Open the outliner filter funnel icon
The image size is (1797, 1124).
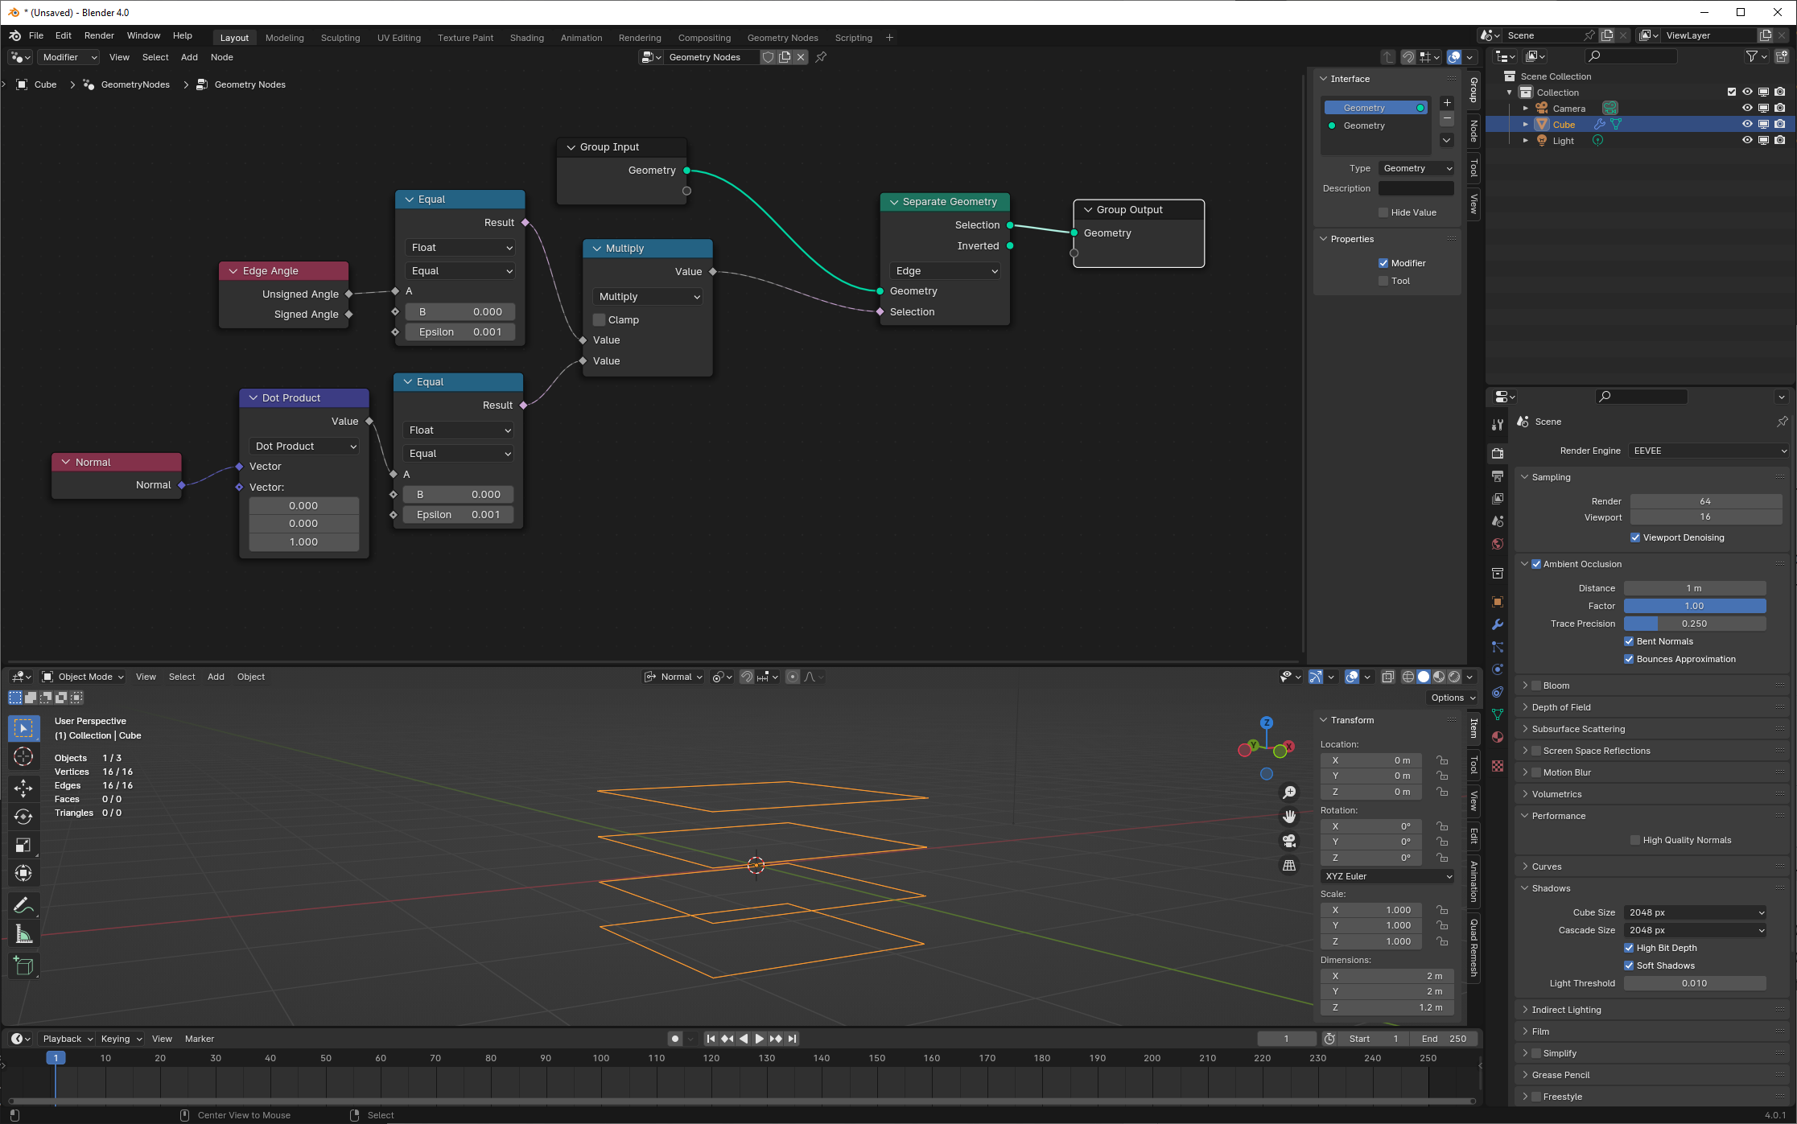1752,56
